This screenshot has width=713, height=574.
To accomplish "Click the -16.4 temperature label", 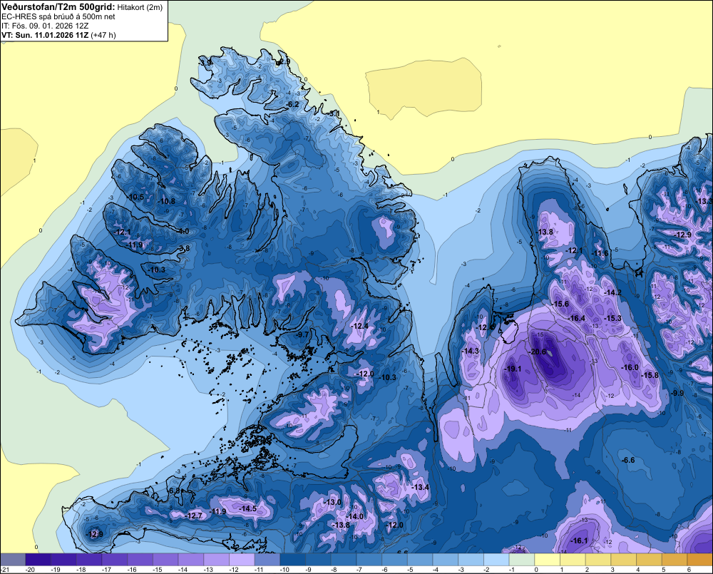I will pyautogui.click(x=577, y=319).
